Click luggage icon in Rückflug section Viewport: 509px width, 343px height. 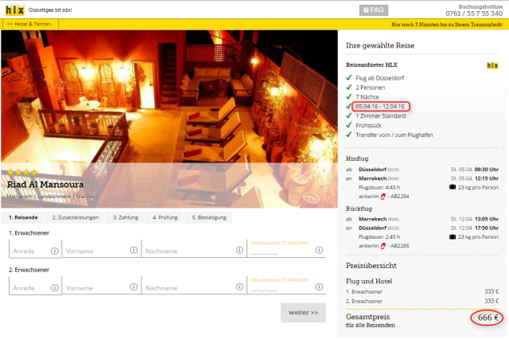pyautogui.click(x=453, y=236)
